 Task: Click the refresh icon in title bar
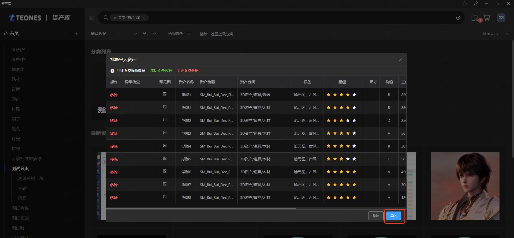point(465,3)
